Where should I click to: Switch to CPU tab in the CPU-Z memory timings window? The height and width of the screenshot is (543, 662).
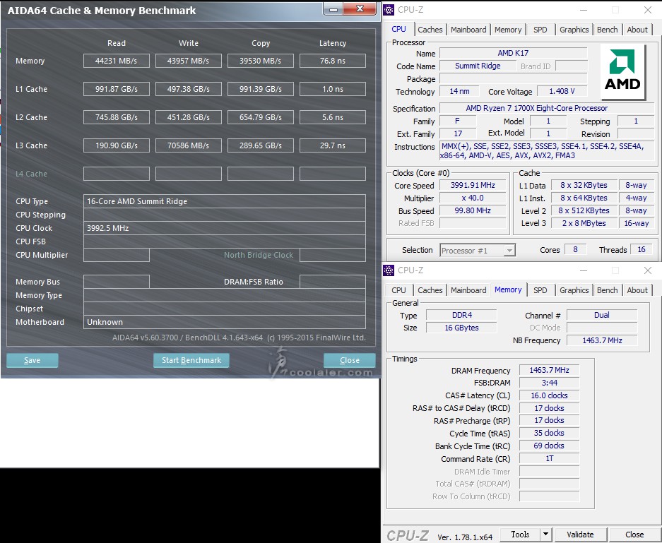[x=398, y=290]
